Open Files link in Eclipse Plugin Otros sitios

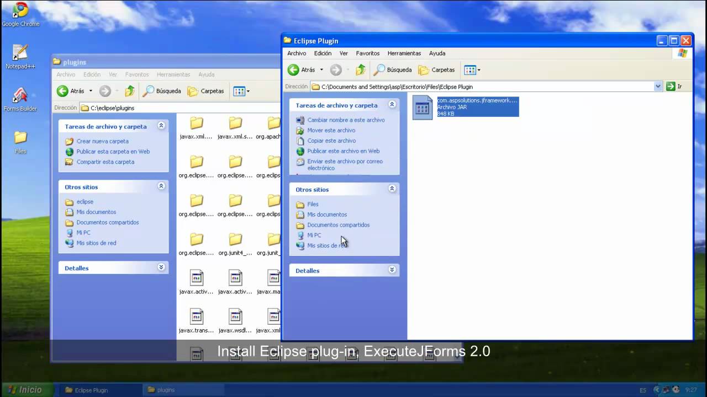pyautogui.click(x=313, y=205)
